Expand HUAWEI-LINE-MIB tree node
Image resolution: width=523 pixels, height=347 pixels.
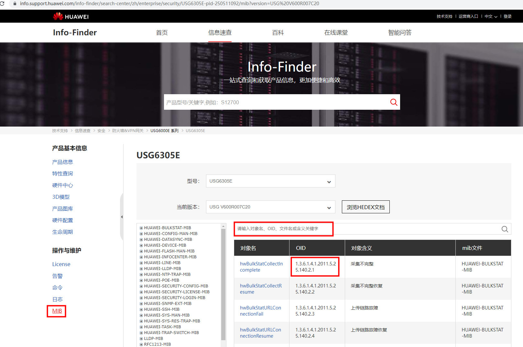click(141, 263)
